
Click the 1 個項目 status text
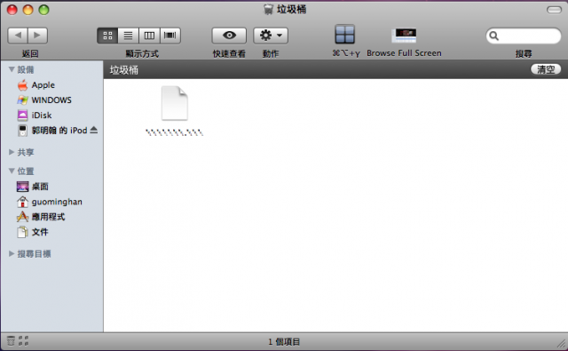point(284,341)
